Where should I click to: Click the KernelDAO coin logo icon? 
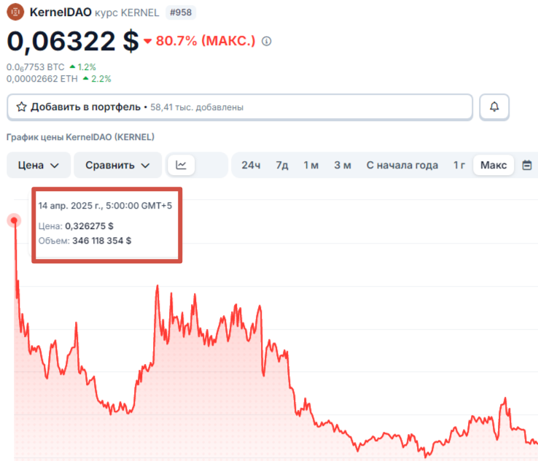(x=15, y=12)
